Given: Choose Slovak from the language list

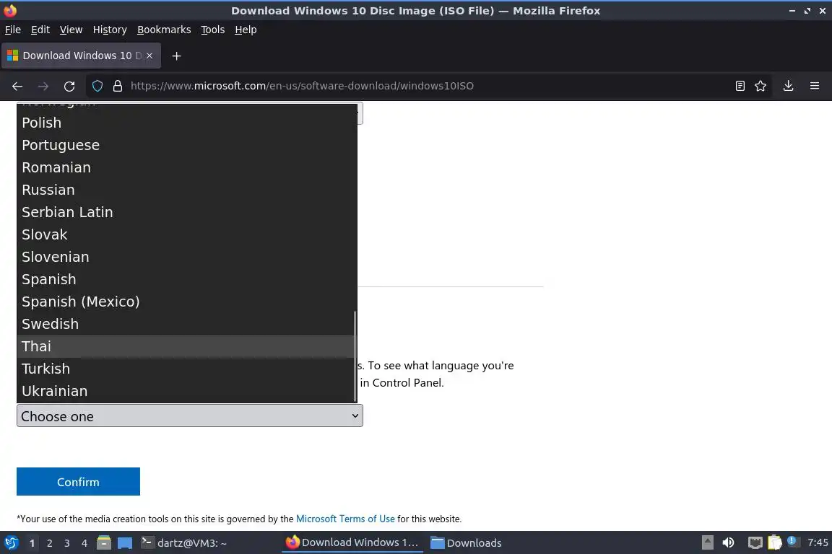Looking at the screenshot, I should pyautogui.click(x=186, y=234).
